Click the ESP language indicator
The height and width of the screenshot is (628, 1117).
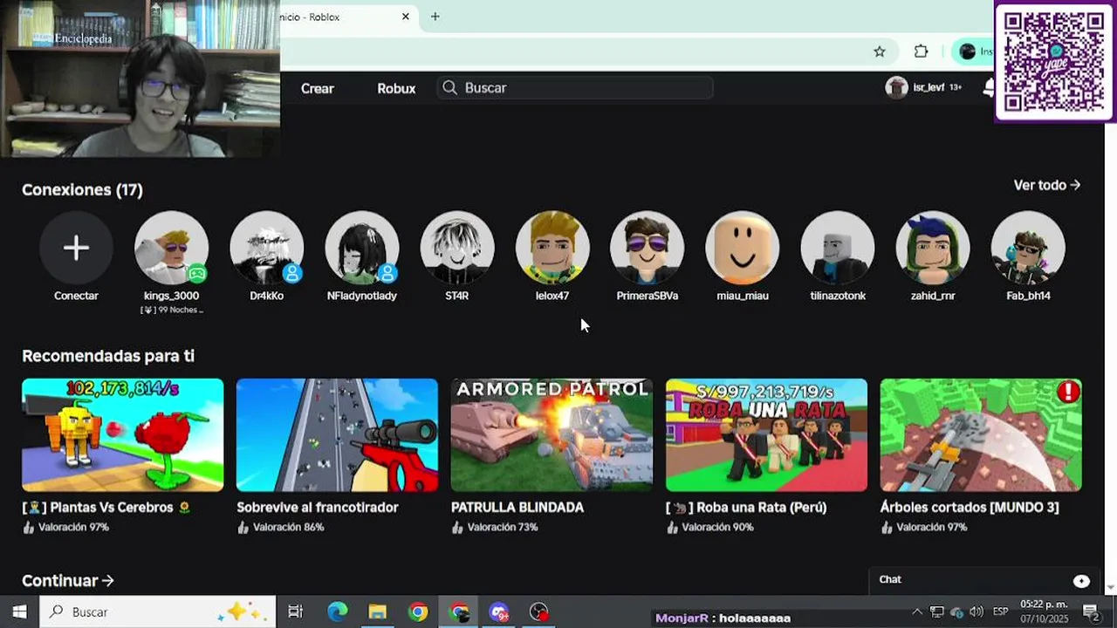1000,611
